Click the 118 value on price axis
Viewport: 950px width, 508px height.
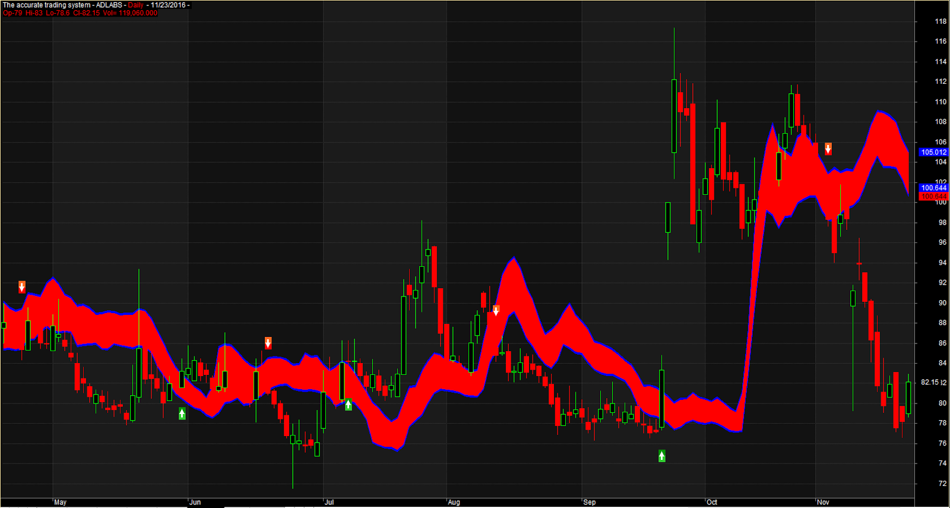coord(940,21)
